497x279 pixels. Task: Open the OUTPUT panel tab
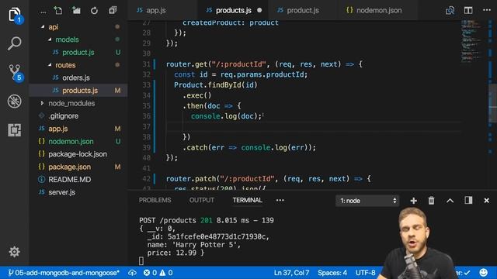202,200
